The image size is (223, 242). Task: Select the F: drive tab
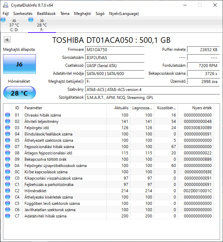(42, 25)
